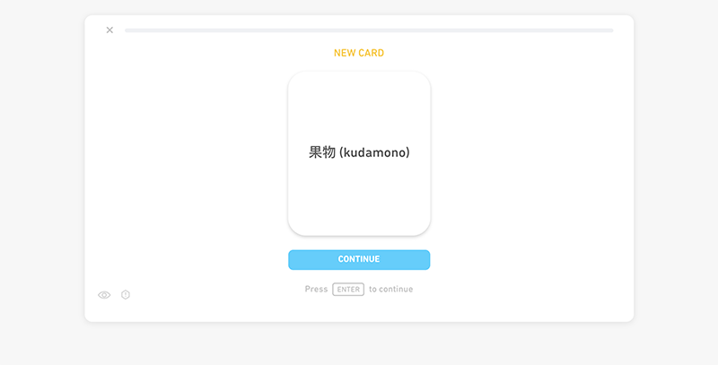718x365 pixels.
Task: Tap the empty bottom area of the flashcard
Action: [359, 201]
